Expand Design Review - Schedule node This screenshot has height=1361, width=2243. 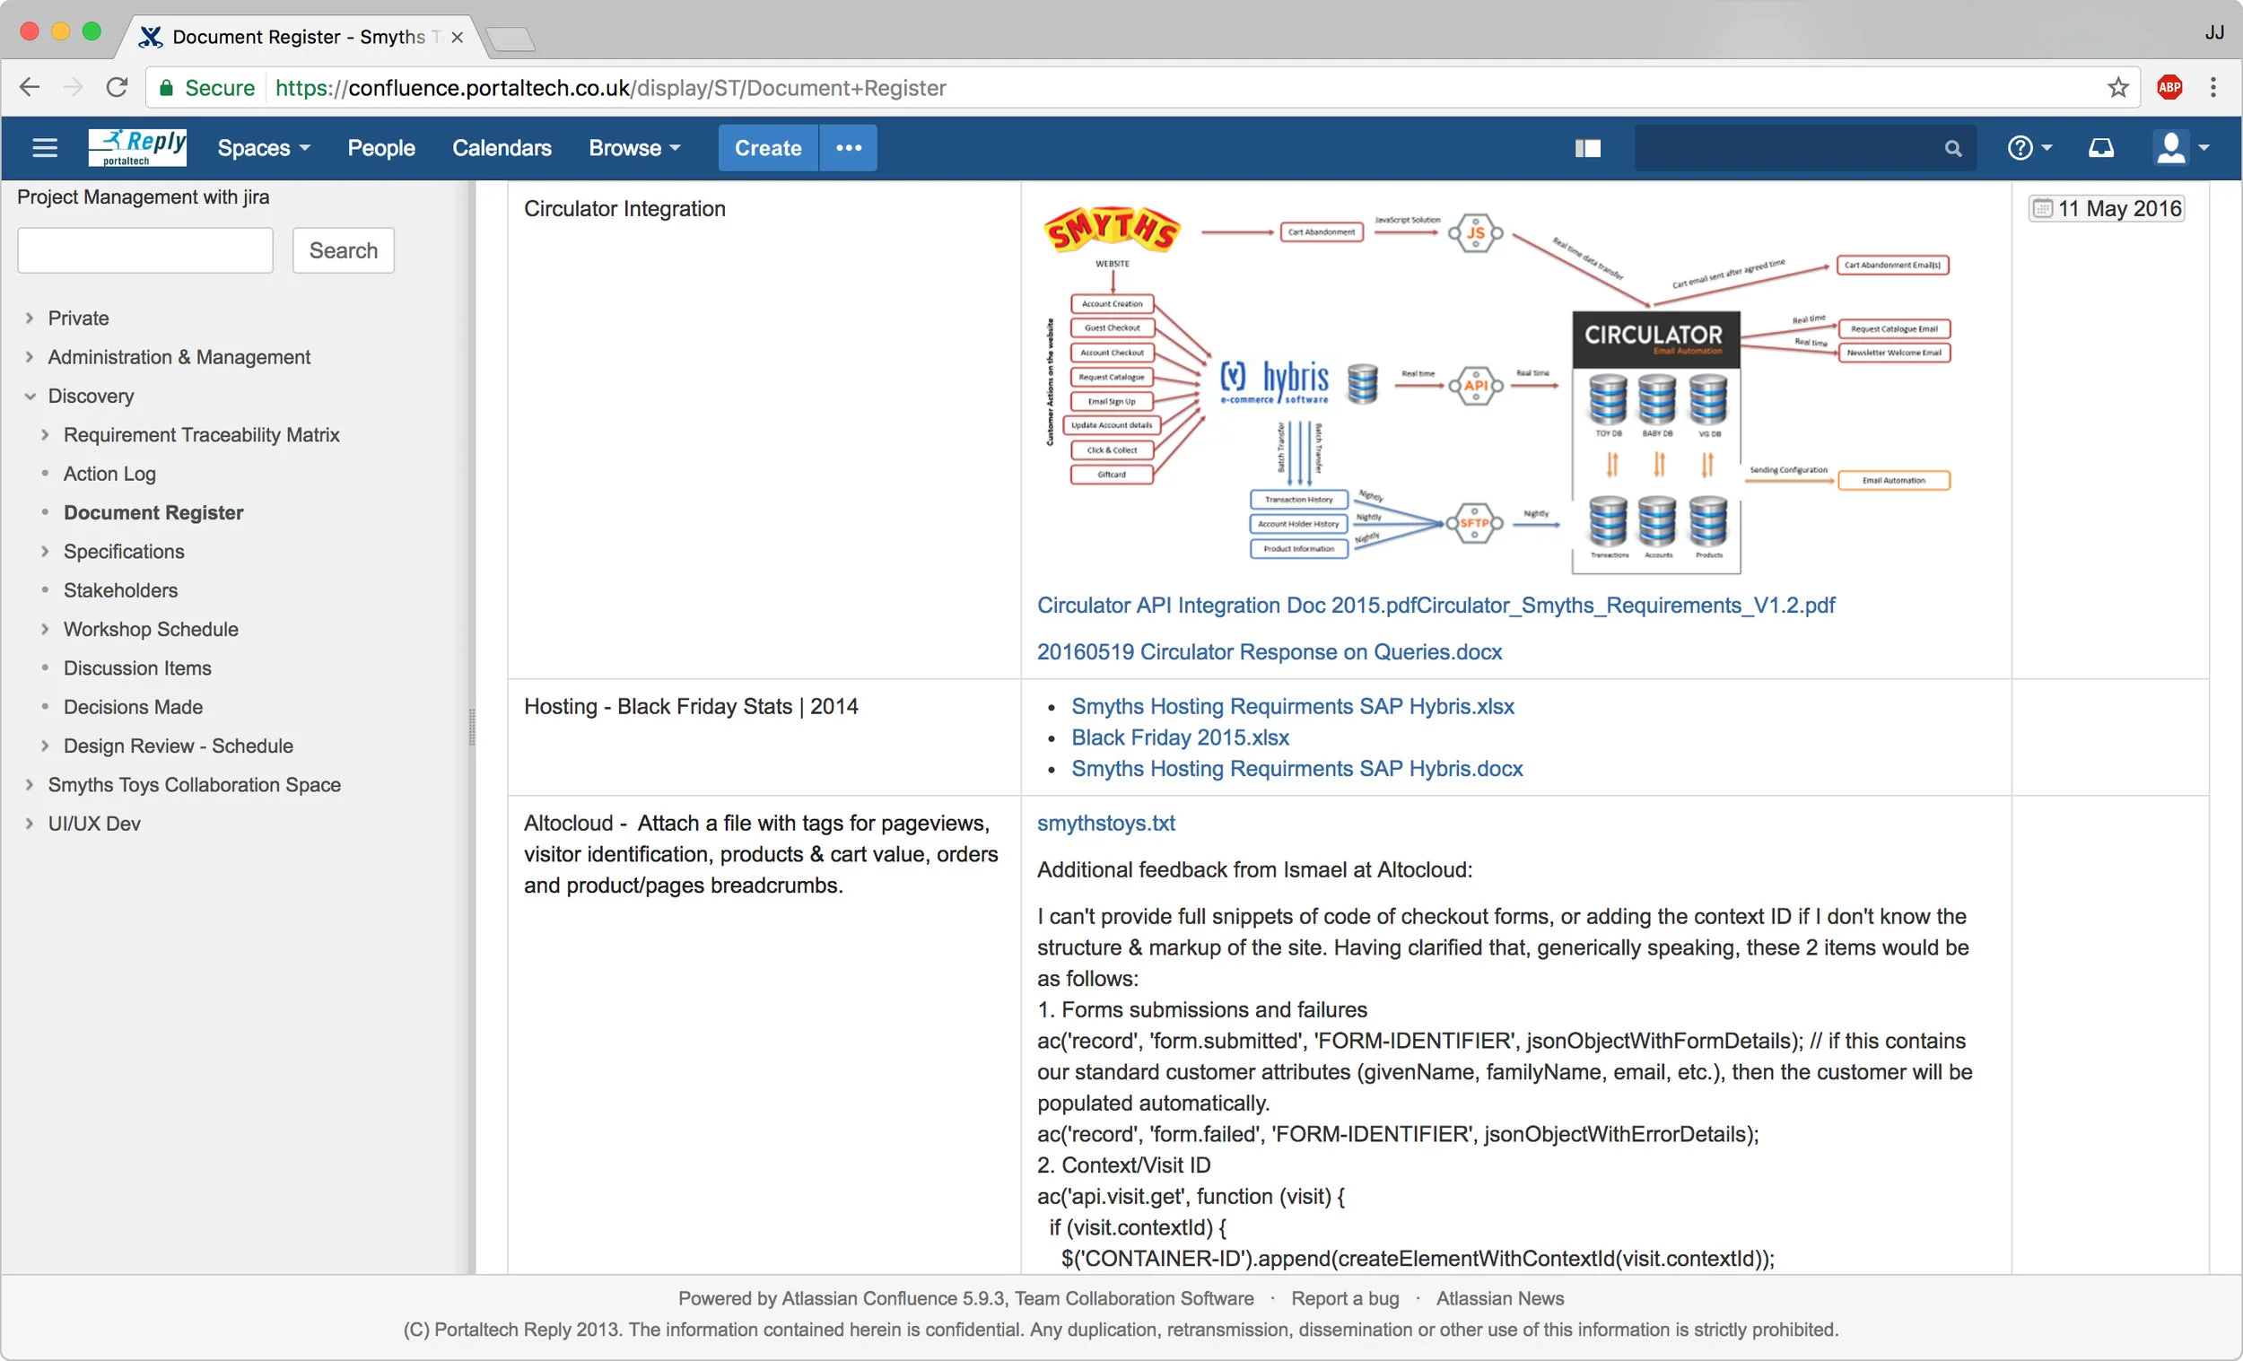click(x=45, y=746)
